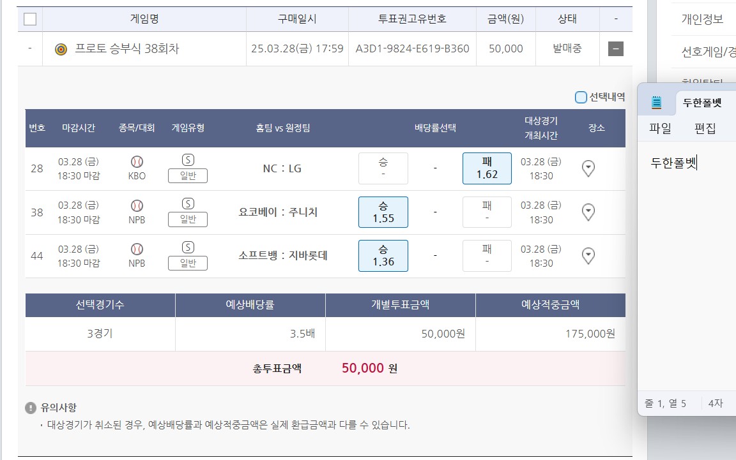Toggle the 선택내역 checkbox
The image size is (736, 460).
coord(581,97)
